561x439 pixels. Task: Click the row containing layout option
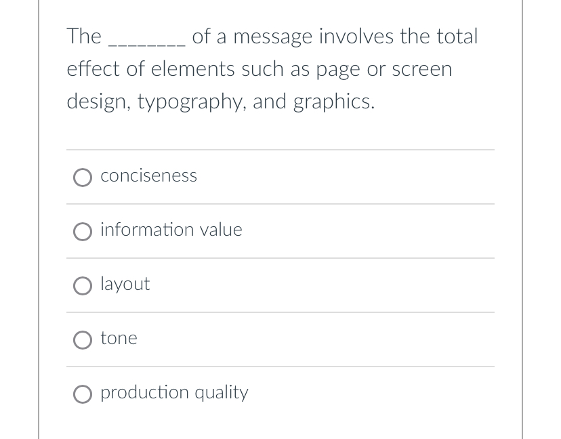280,285
